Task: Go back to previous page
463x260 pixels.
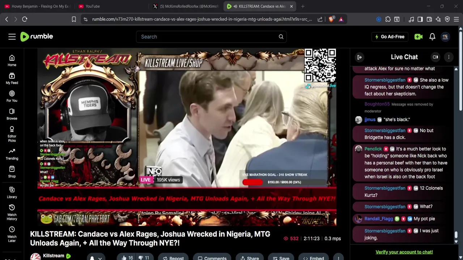Action: pyautogui.click(x=7, y=19)
